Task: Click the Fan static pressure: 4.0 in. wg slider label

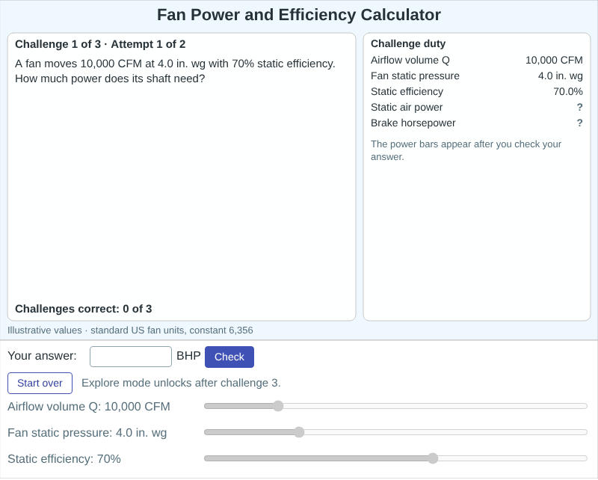Action: pyautogui.click(x=87, y=433)
